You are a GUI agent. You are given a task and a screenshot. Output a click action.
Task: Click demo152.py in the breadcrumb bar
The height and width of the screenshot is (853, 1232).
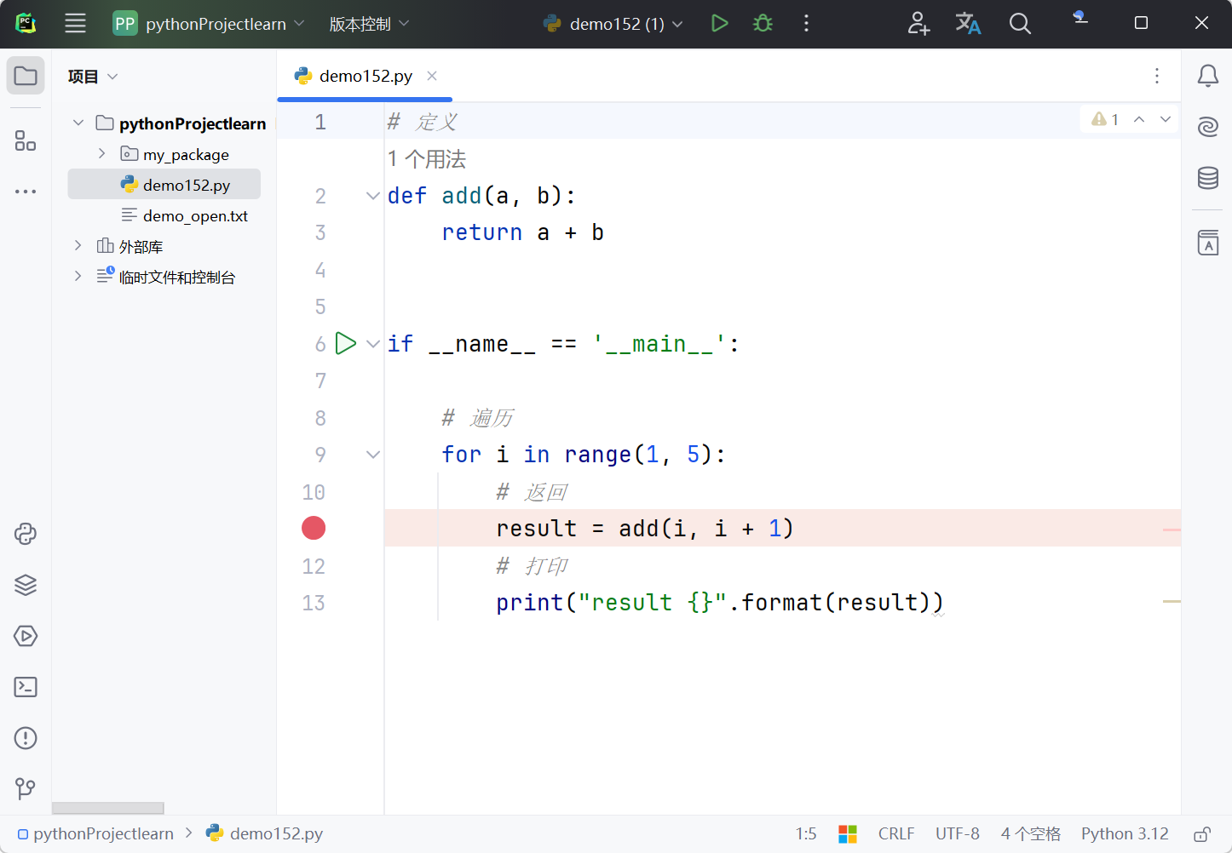pyautogui.click(x=265, y=834)
